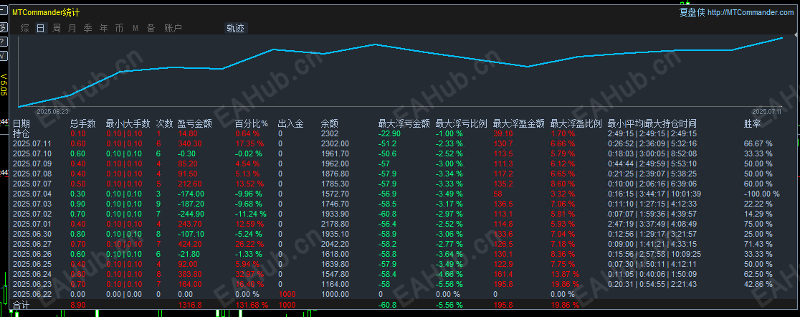Click the MTCommander统计 title
This screenshot has height=317, width=800.
coord(46,12)
